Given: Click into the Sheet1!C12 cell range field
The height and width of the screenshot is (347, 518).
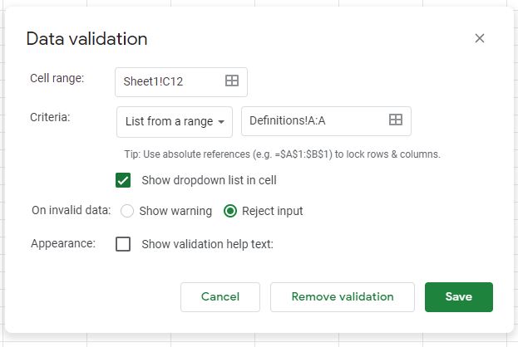Looking at the screenshot, I should [181, 82].
